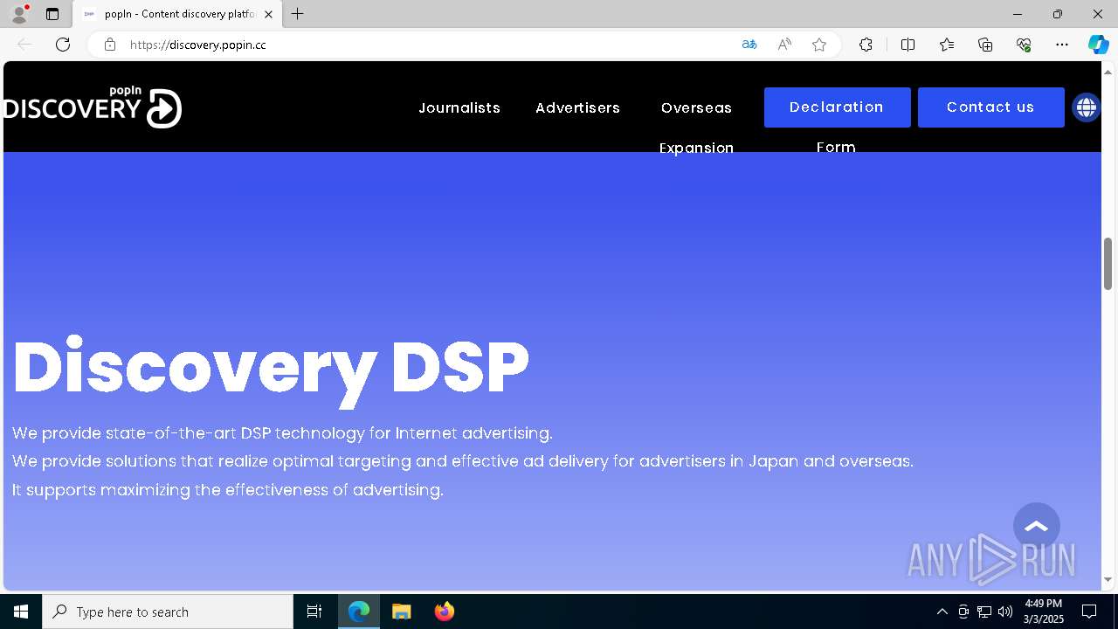This screenshot has height=629, width=1118.
Task: Switch to Microsoft Edge on taskbar
Action: [359, 612]
